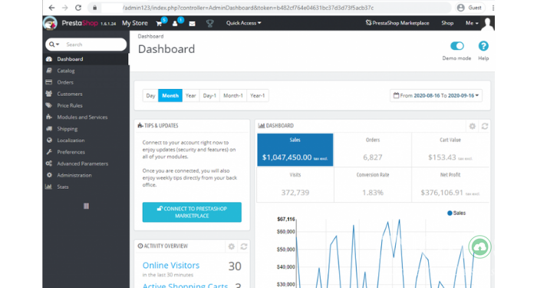Screen dimensions: 537x288
Task: Select the Day-1 period tab
Action: point(209,96)
